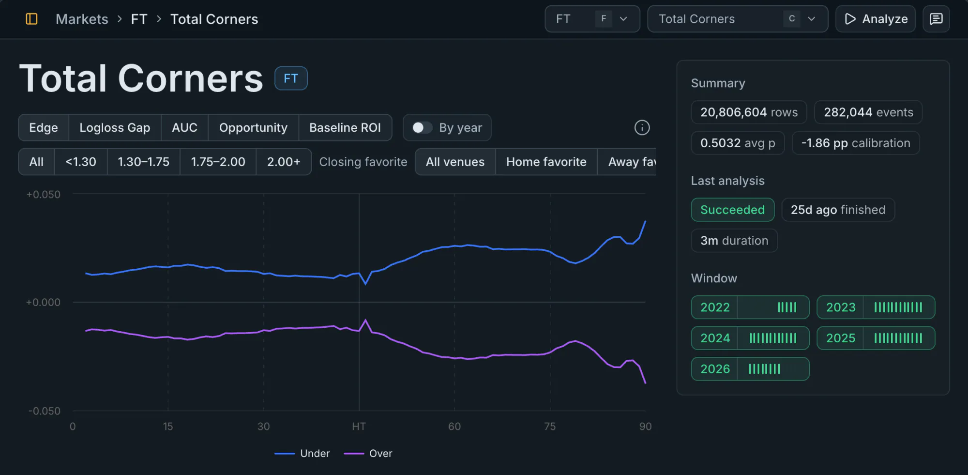Viewport: 968px width, 475px height.
Task: Toggle the By year switch
Action: click(422, 127)
